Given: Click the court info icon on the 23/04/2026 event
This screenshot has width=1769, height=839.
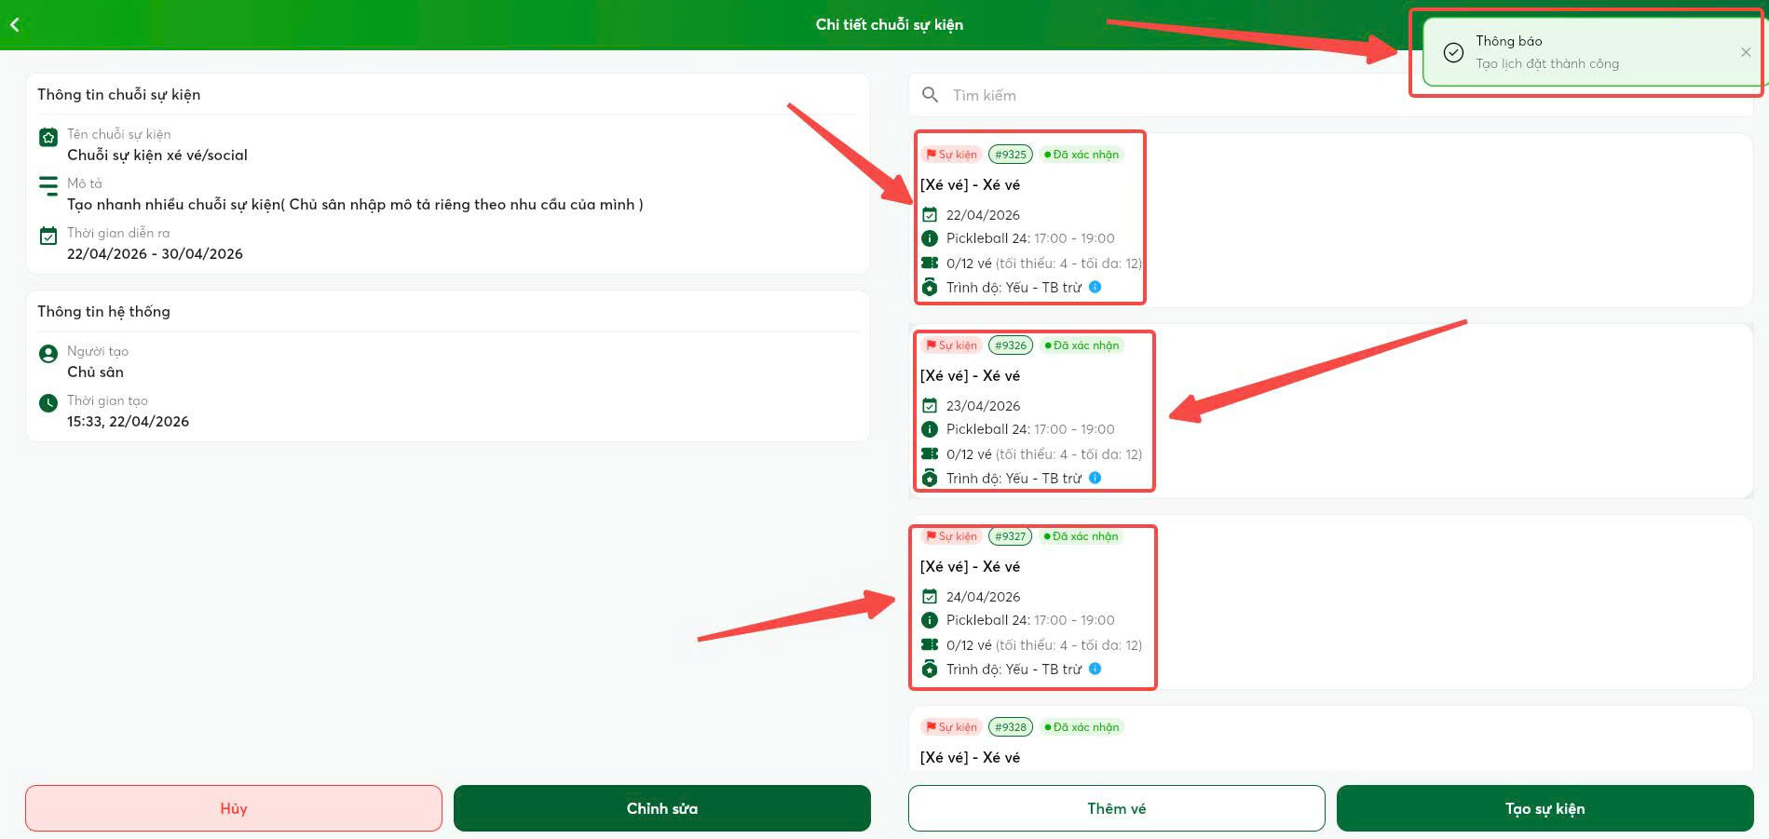Looking at the screenshot, I should coord(930,429).
